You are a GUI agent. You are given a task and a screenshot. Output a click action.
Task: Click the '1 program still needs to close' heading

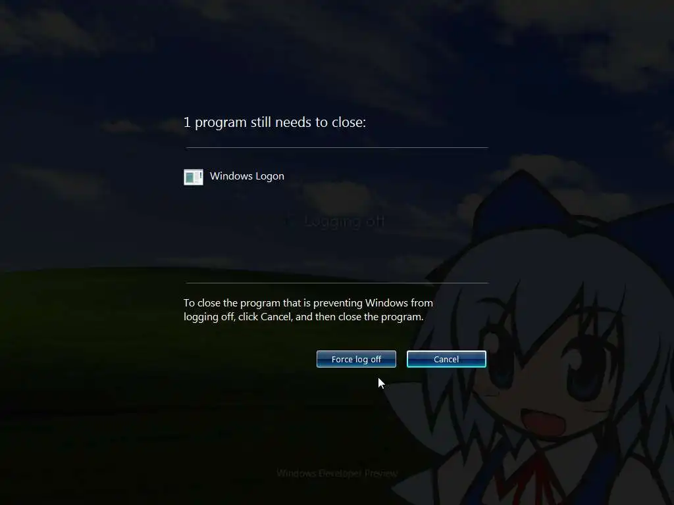click(x=274, y=122)
